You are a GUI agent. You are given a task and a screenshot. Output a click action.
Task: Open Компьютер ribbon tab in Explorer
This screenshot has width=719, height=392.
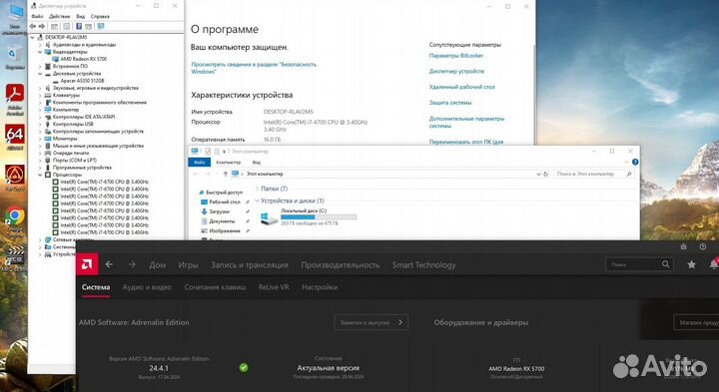tap(229, 163)
